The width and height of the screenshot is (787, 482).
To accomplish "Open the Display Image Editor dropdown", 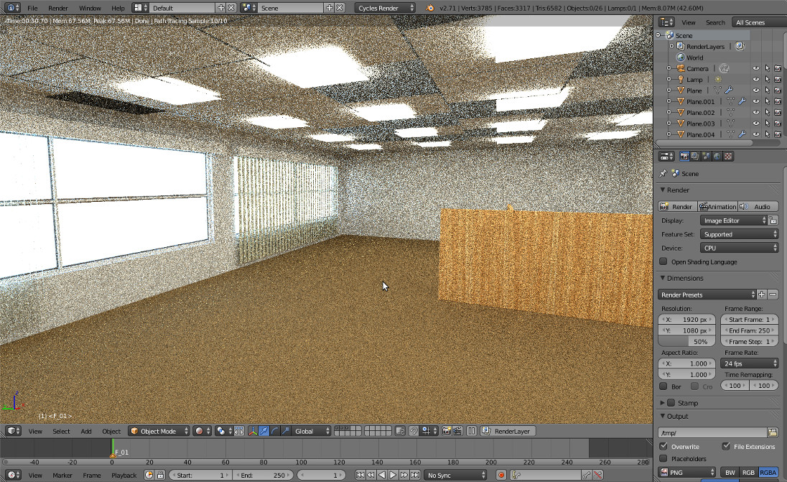I will [x=734, y=221].
